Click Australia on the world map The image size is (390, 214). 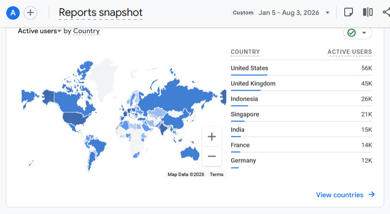click(190, 153)
